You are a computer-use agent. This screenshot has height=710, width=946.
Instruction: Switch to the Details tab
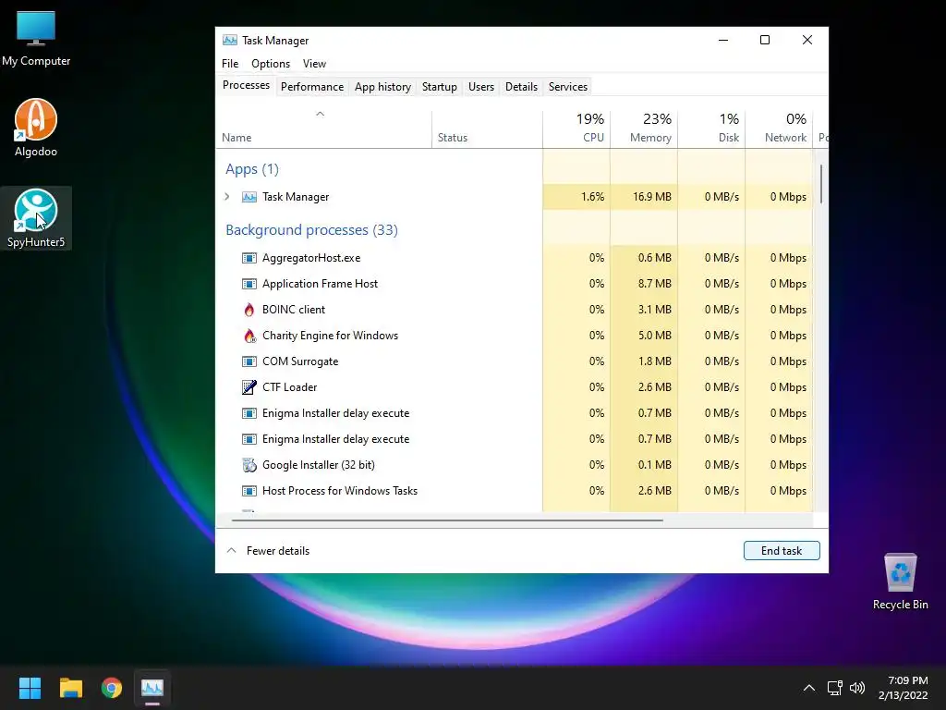[x=521, y=86]
